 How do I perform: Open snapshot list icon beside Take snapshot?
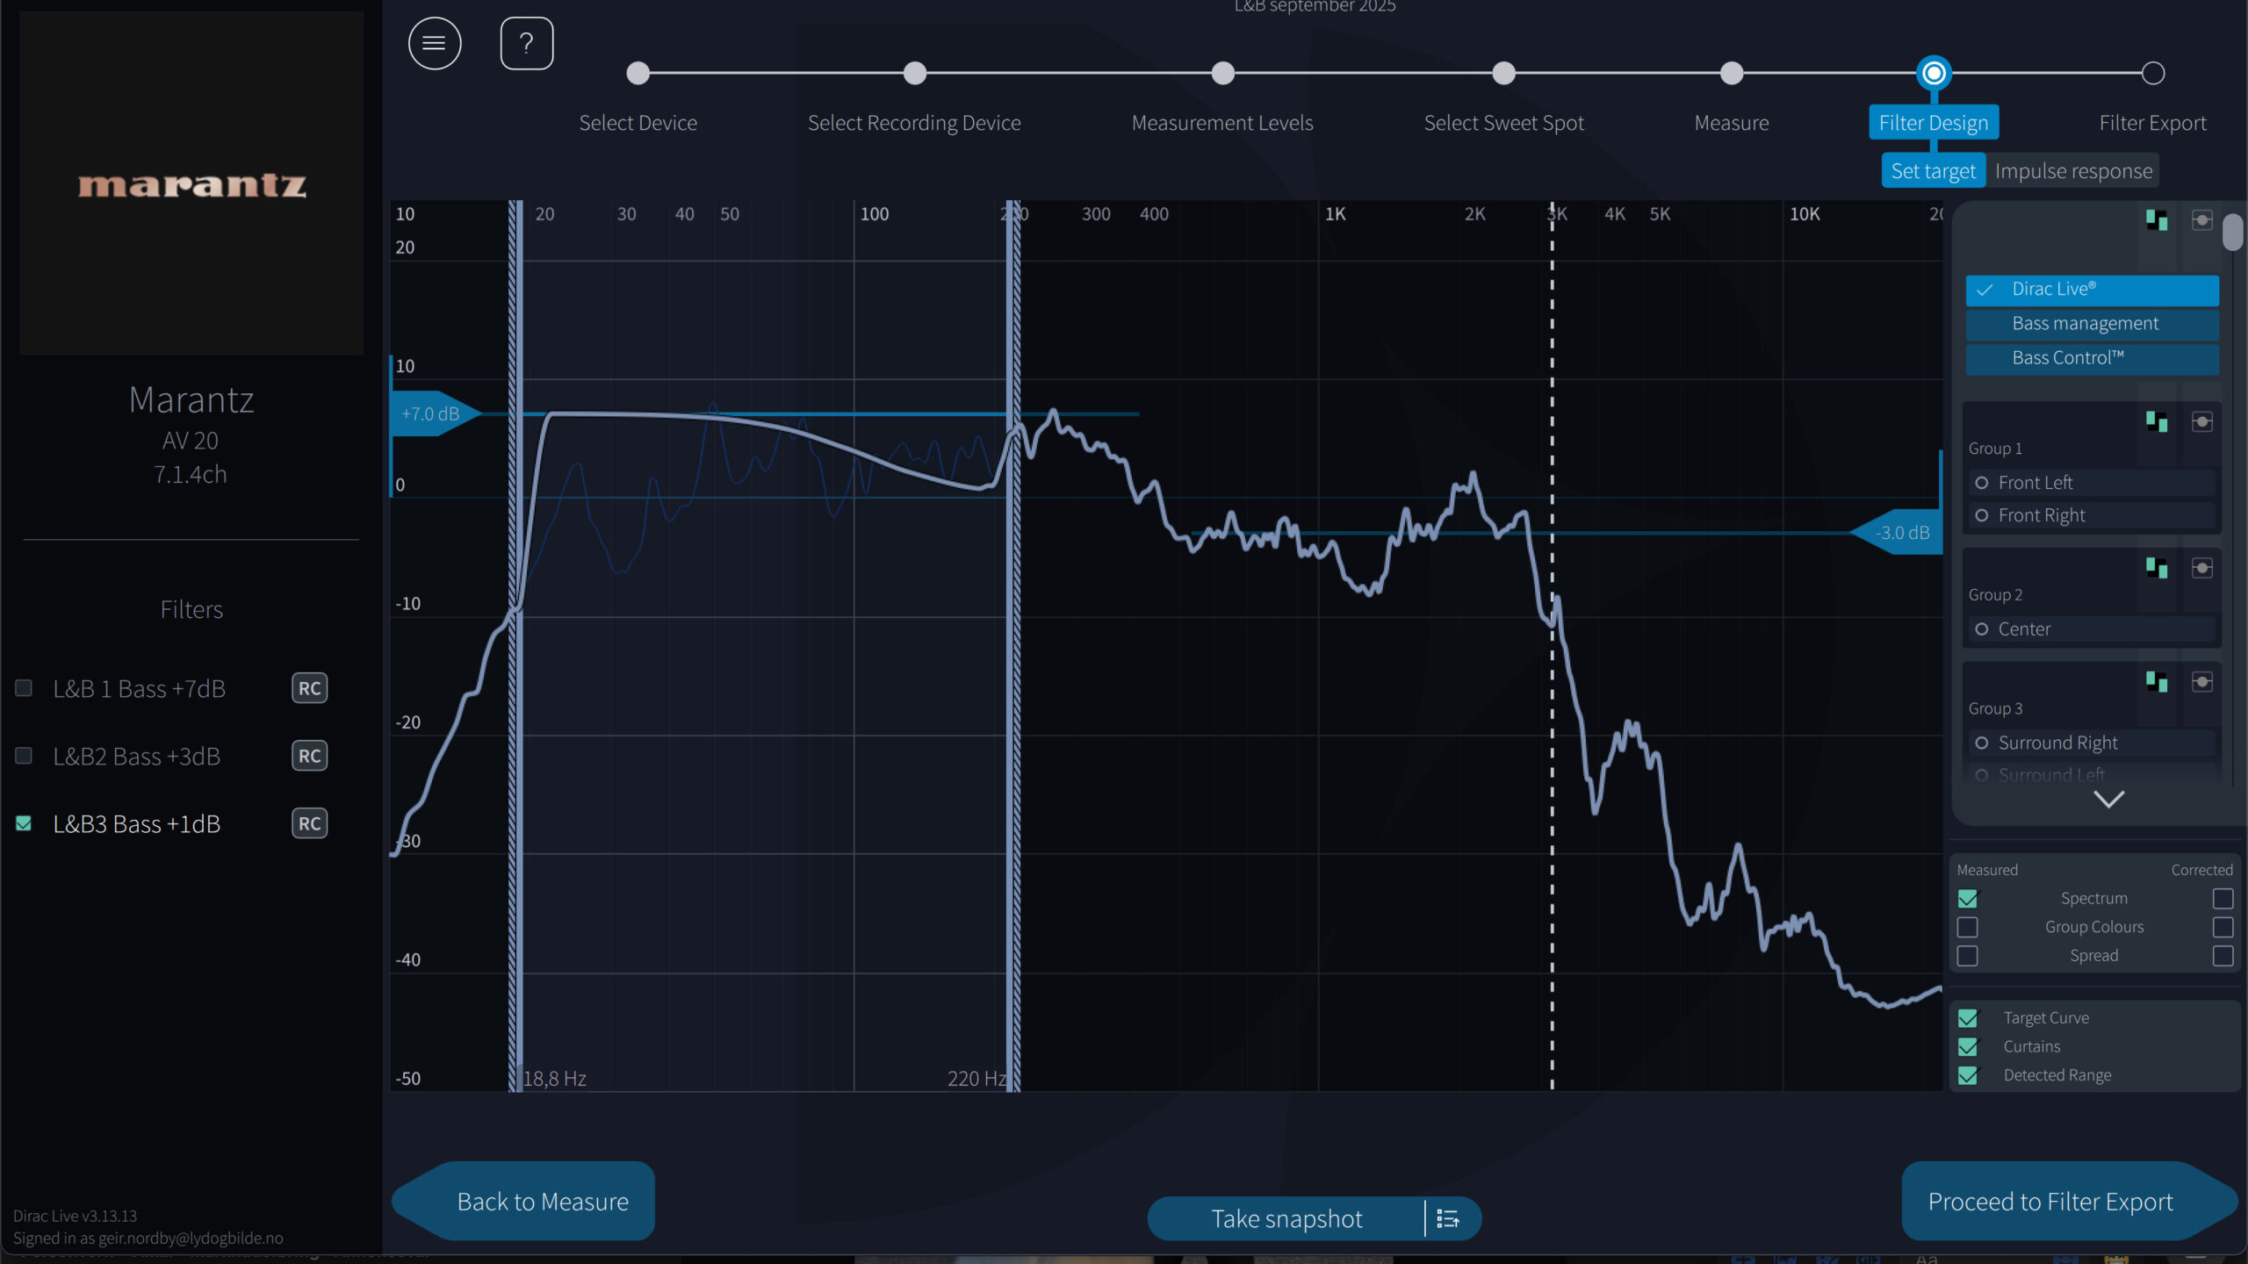1448,1218
